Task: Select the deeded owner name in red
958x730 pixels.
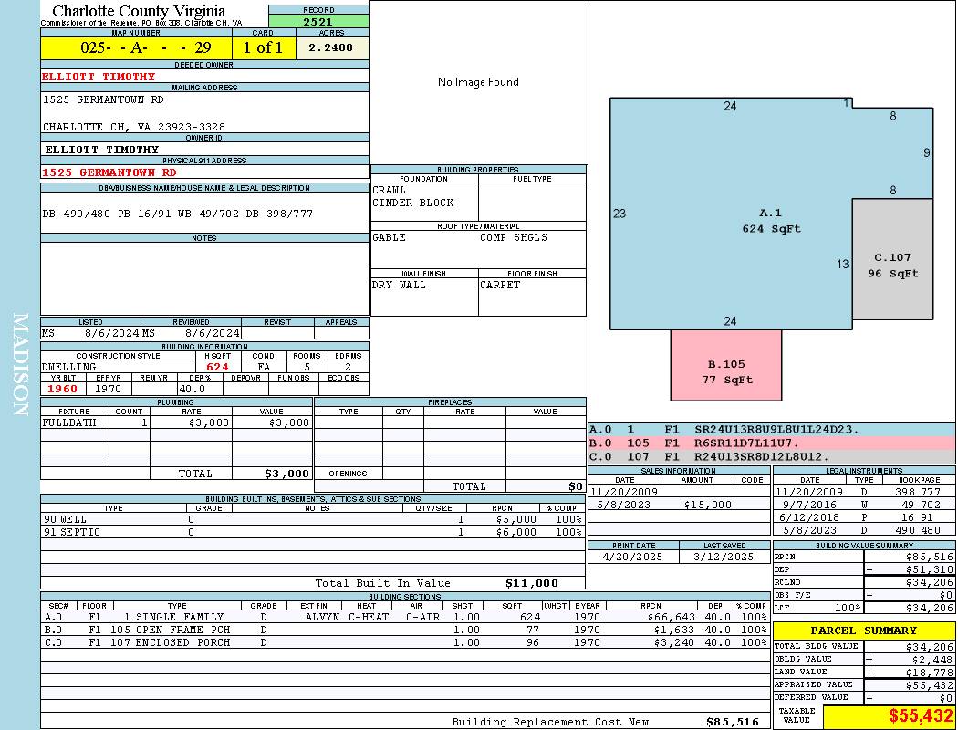Action: pyautogui.click(x=99, y=77)
